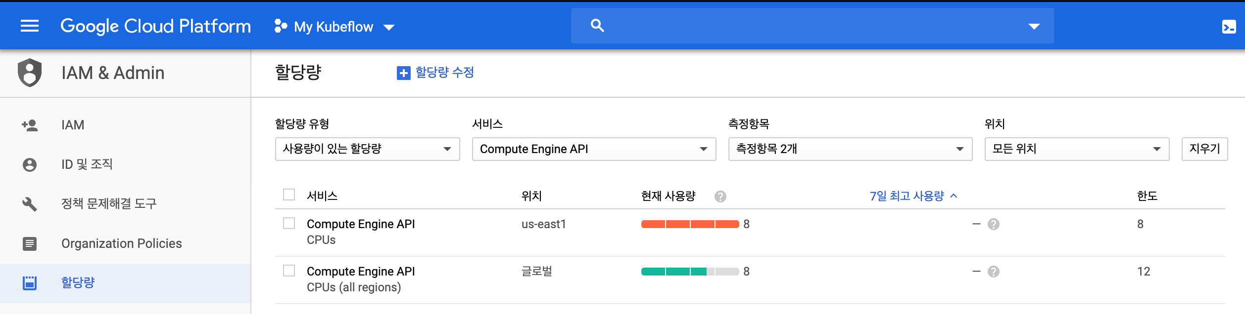Click the 글로벌 location cell
The width and height of the screenshot is (1245, 314).
point(537,272)
